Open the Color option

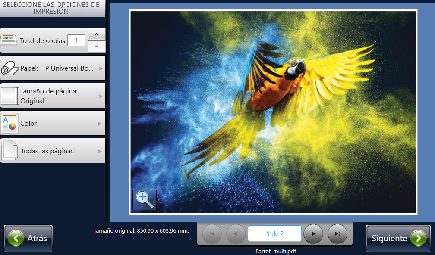(x=53, y=123)
